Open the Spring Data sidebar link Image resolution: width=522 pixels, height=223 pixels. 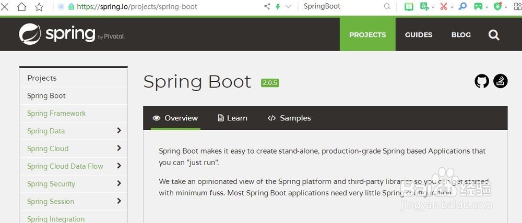coord(46,131)
